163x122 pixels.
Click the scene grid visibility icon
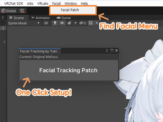pyautogui.click(x=90, y=23)
